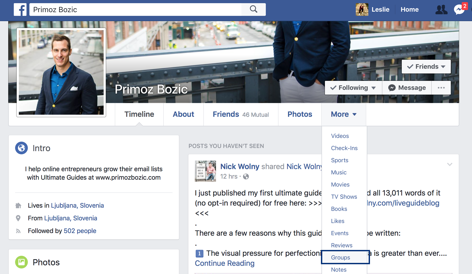This screenshot has height=274, width=472.
Task: Click the Primoz Bozic search field
Action: (x=135, y=10)
